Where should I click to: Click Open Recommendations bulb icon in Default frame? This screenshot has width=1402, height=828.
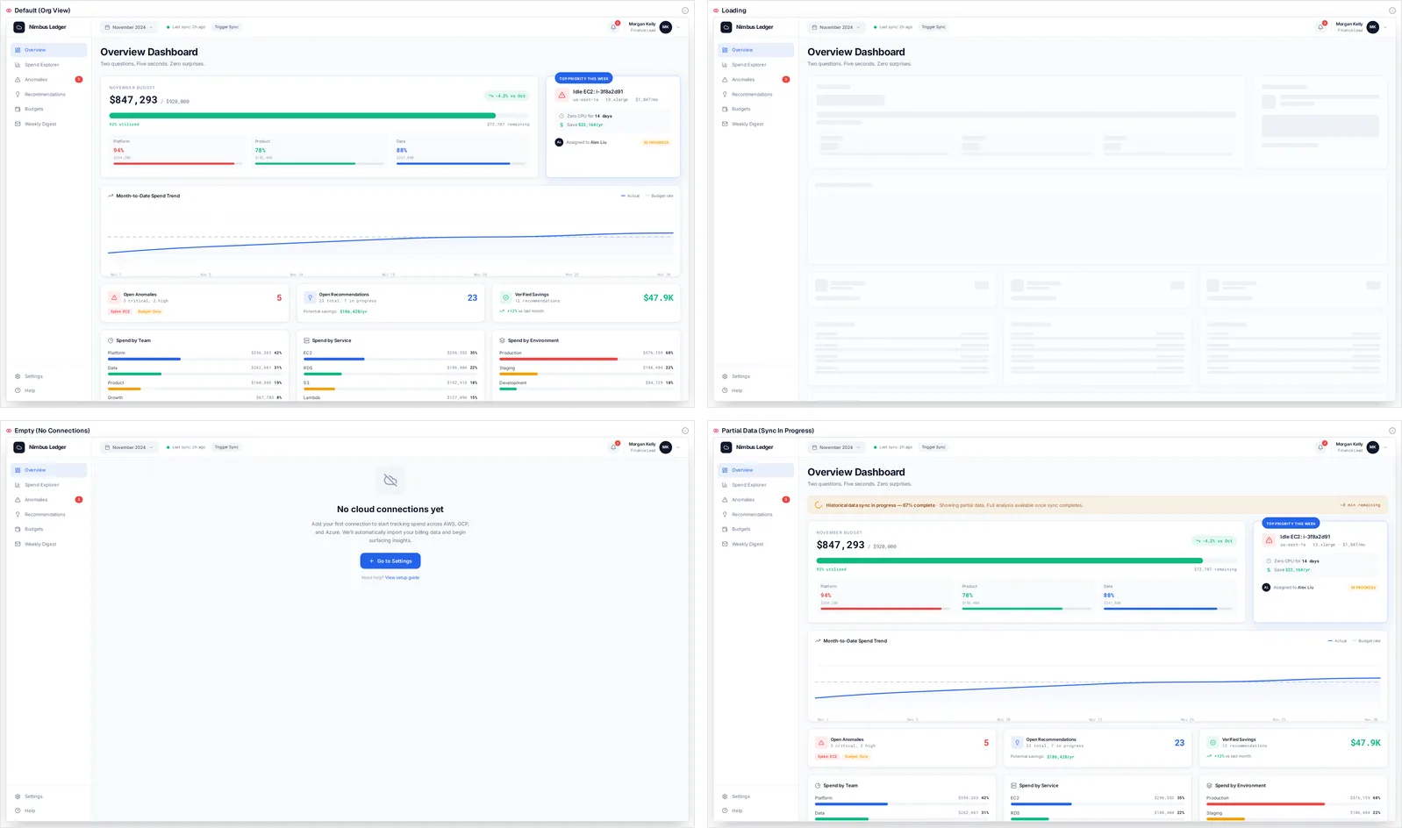(x=310, y=297)
